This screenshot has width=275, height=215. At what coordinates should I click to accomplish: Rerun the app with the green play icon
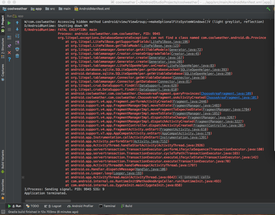tap(9, 23)
